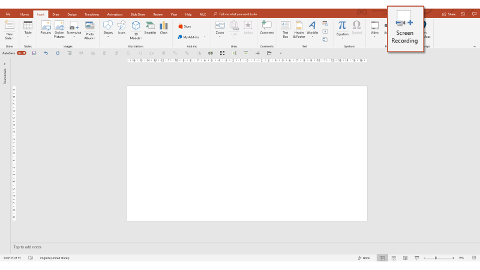The image size is (480, 270).
Task: Toggle the Notes pane from status bar
Action: pyautogui.click(x=364, y=258)
